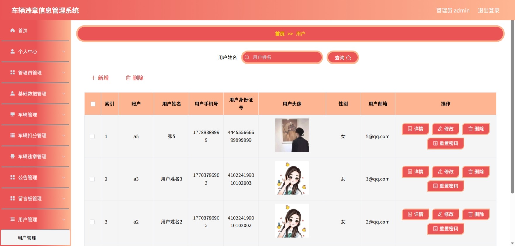Click the plus icon of 新增
The height and width of the screenshot is (246, 515).
93,78
